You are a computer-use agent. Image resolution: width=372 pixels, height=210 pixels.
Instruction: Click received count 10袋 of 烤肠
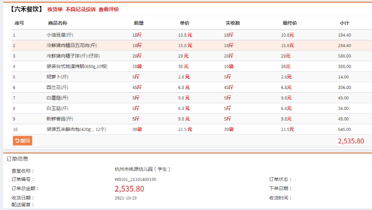tap(229, 66)
